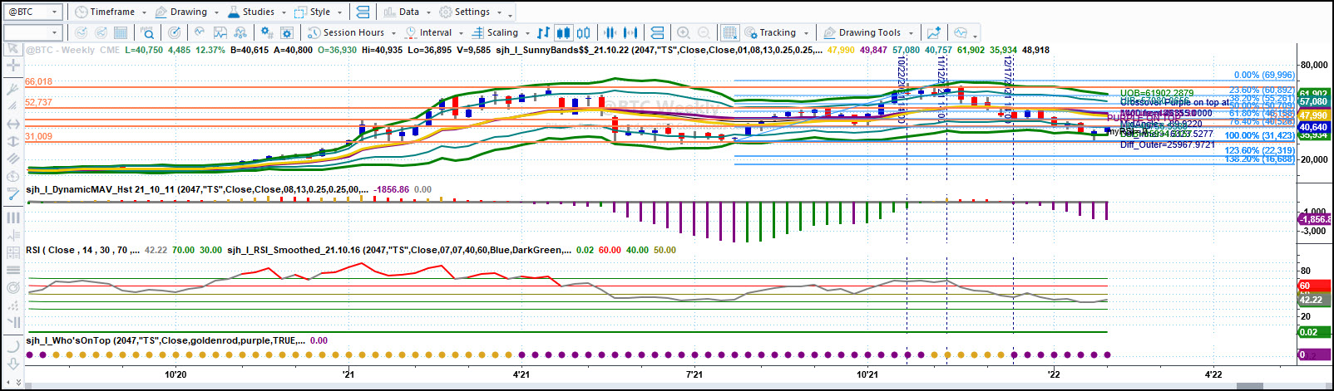The width and height of the screenshot is (1334, 391).
Task: Click the symbol lookup magnifier icon
Action: pyautogui.click(x=147, y=32)
